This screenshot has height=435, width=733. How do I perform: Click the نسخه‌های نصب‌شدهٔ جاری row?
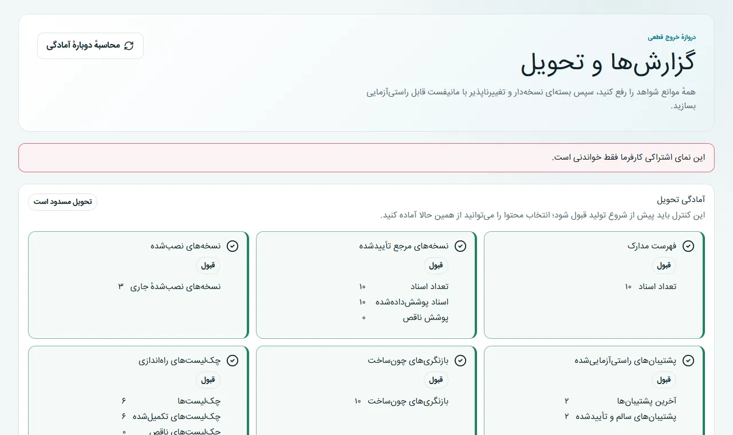click(170, 286)
